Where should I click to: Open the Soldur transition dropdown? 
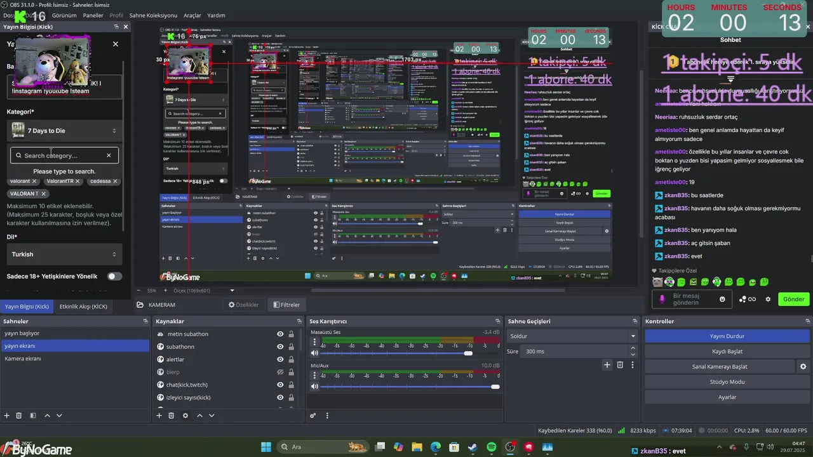(x=572, y=336)
